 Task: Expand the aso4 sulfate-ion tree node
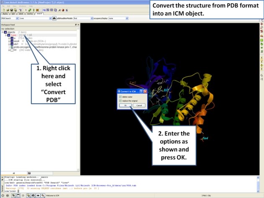[8, 41]
